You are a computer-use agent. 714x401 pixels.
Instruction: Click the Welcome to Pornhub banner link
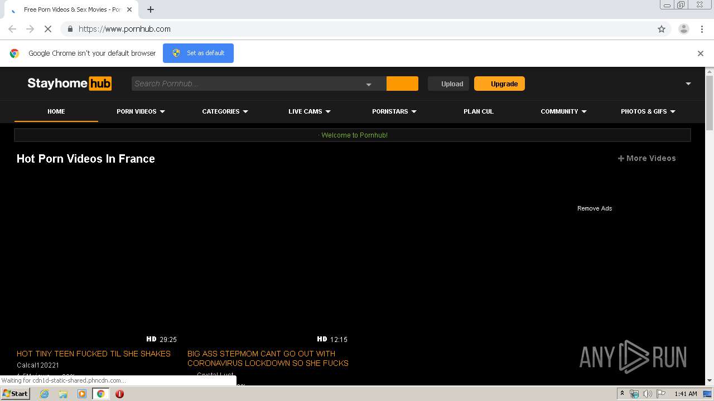tap(354, 135)
